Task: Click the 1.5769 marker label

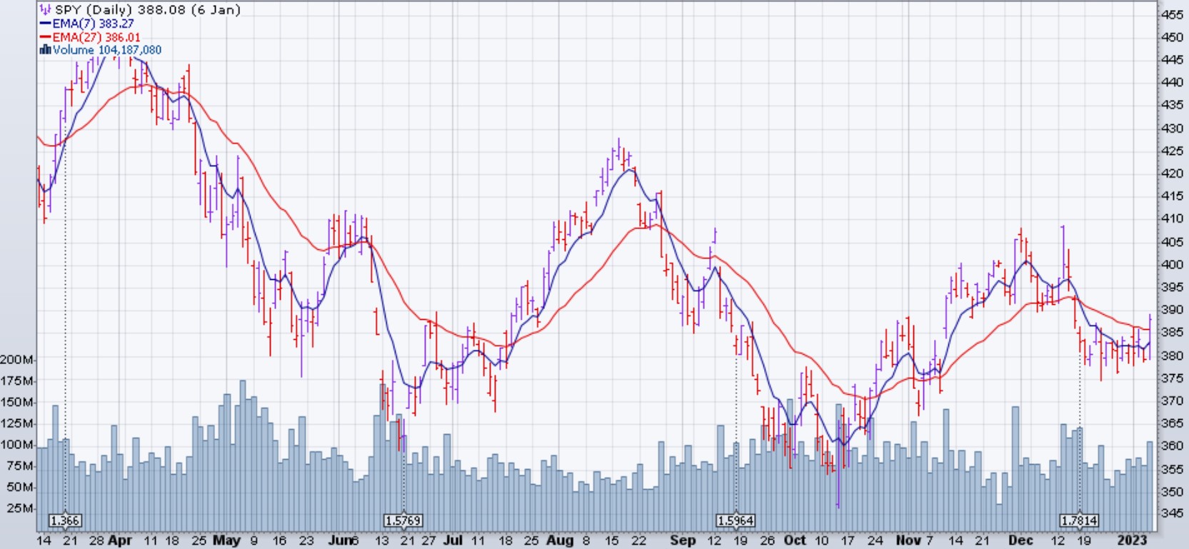Action: coord(403,521)
